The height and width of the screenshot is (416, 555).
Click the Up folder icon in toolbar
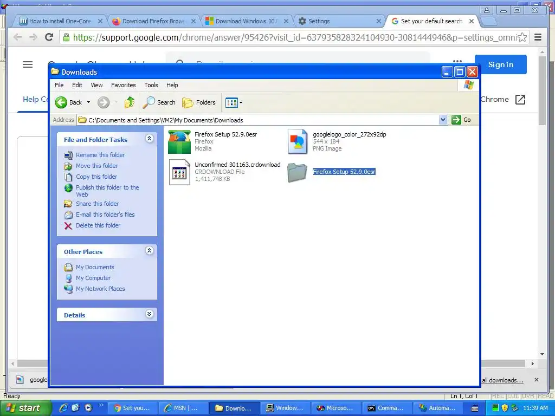(129, 102)
